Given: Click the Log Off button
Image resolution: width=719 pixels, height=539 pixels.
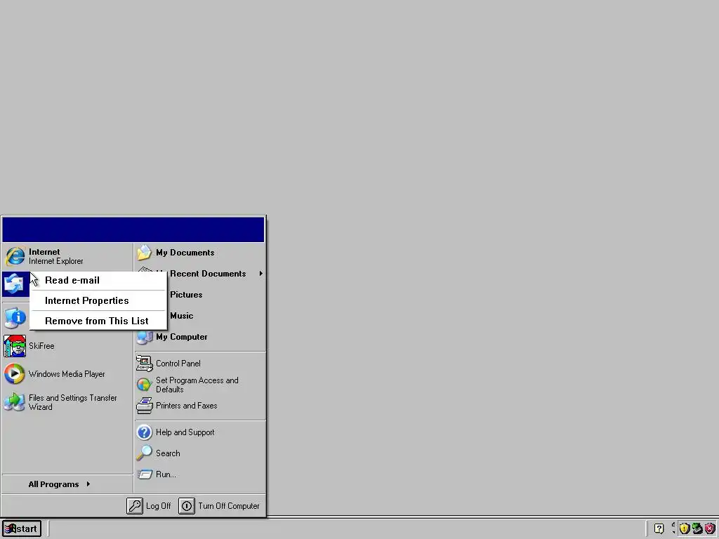Looking at the screenshot, I should [x=149, y=506].
